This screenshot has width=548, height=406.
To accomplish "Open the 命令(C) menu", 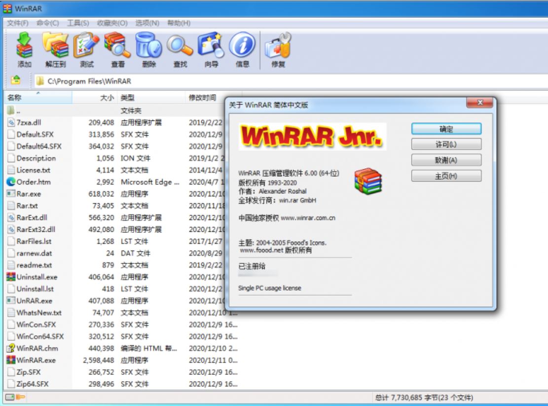I will coord(47,23).
